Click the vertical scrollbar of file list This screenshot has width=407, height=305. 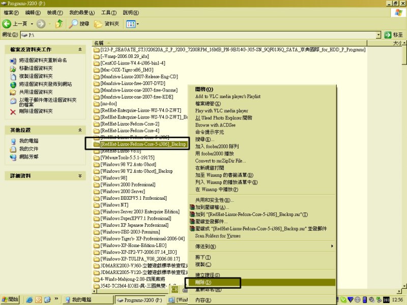point(404,164)
